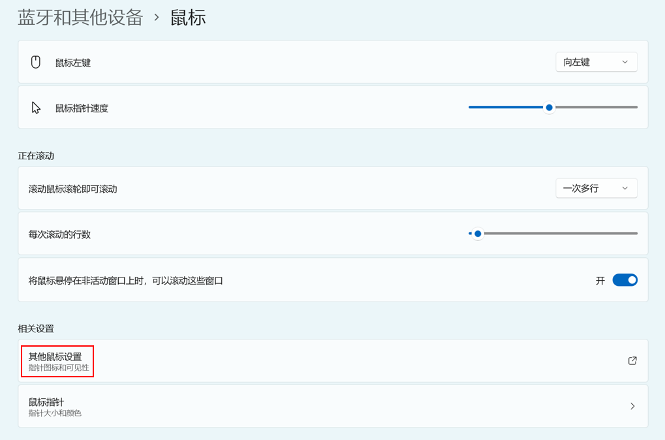Click the external link icon for 其他鼠标设置
This screenshot has height=440, width=665.
[x=632, y=360]
